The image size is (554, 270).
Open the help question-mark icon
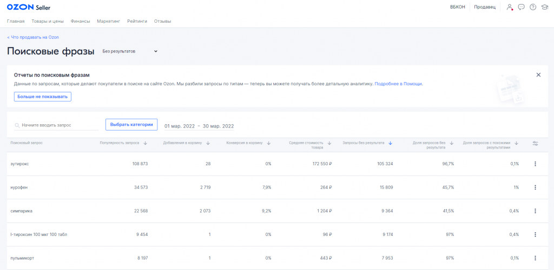click(533, 7)
